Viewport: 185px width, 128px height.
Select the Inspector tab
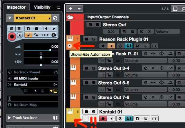pos(16,7)
